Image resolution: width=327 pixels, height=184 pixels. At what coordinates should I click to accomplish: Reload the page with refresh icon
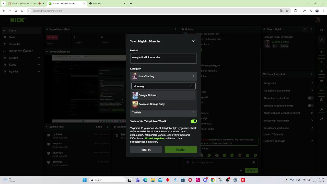point(16,11)
